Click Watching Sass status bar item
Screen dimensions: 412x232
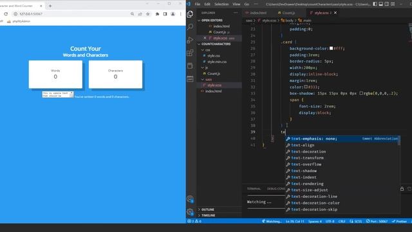point(272,221)
